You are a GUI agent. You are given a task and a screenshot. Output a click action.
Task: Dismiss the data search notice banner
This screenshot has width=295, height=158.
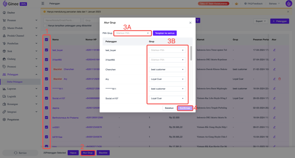point(288,11)
